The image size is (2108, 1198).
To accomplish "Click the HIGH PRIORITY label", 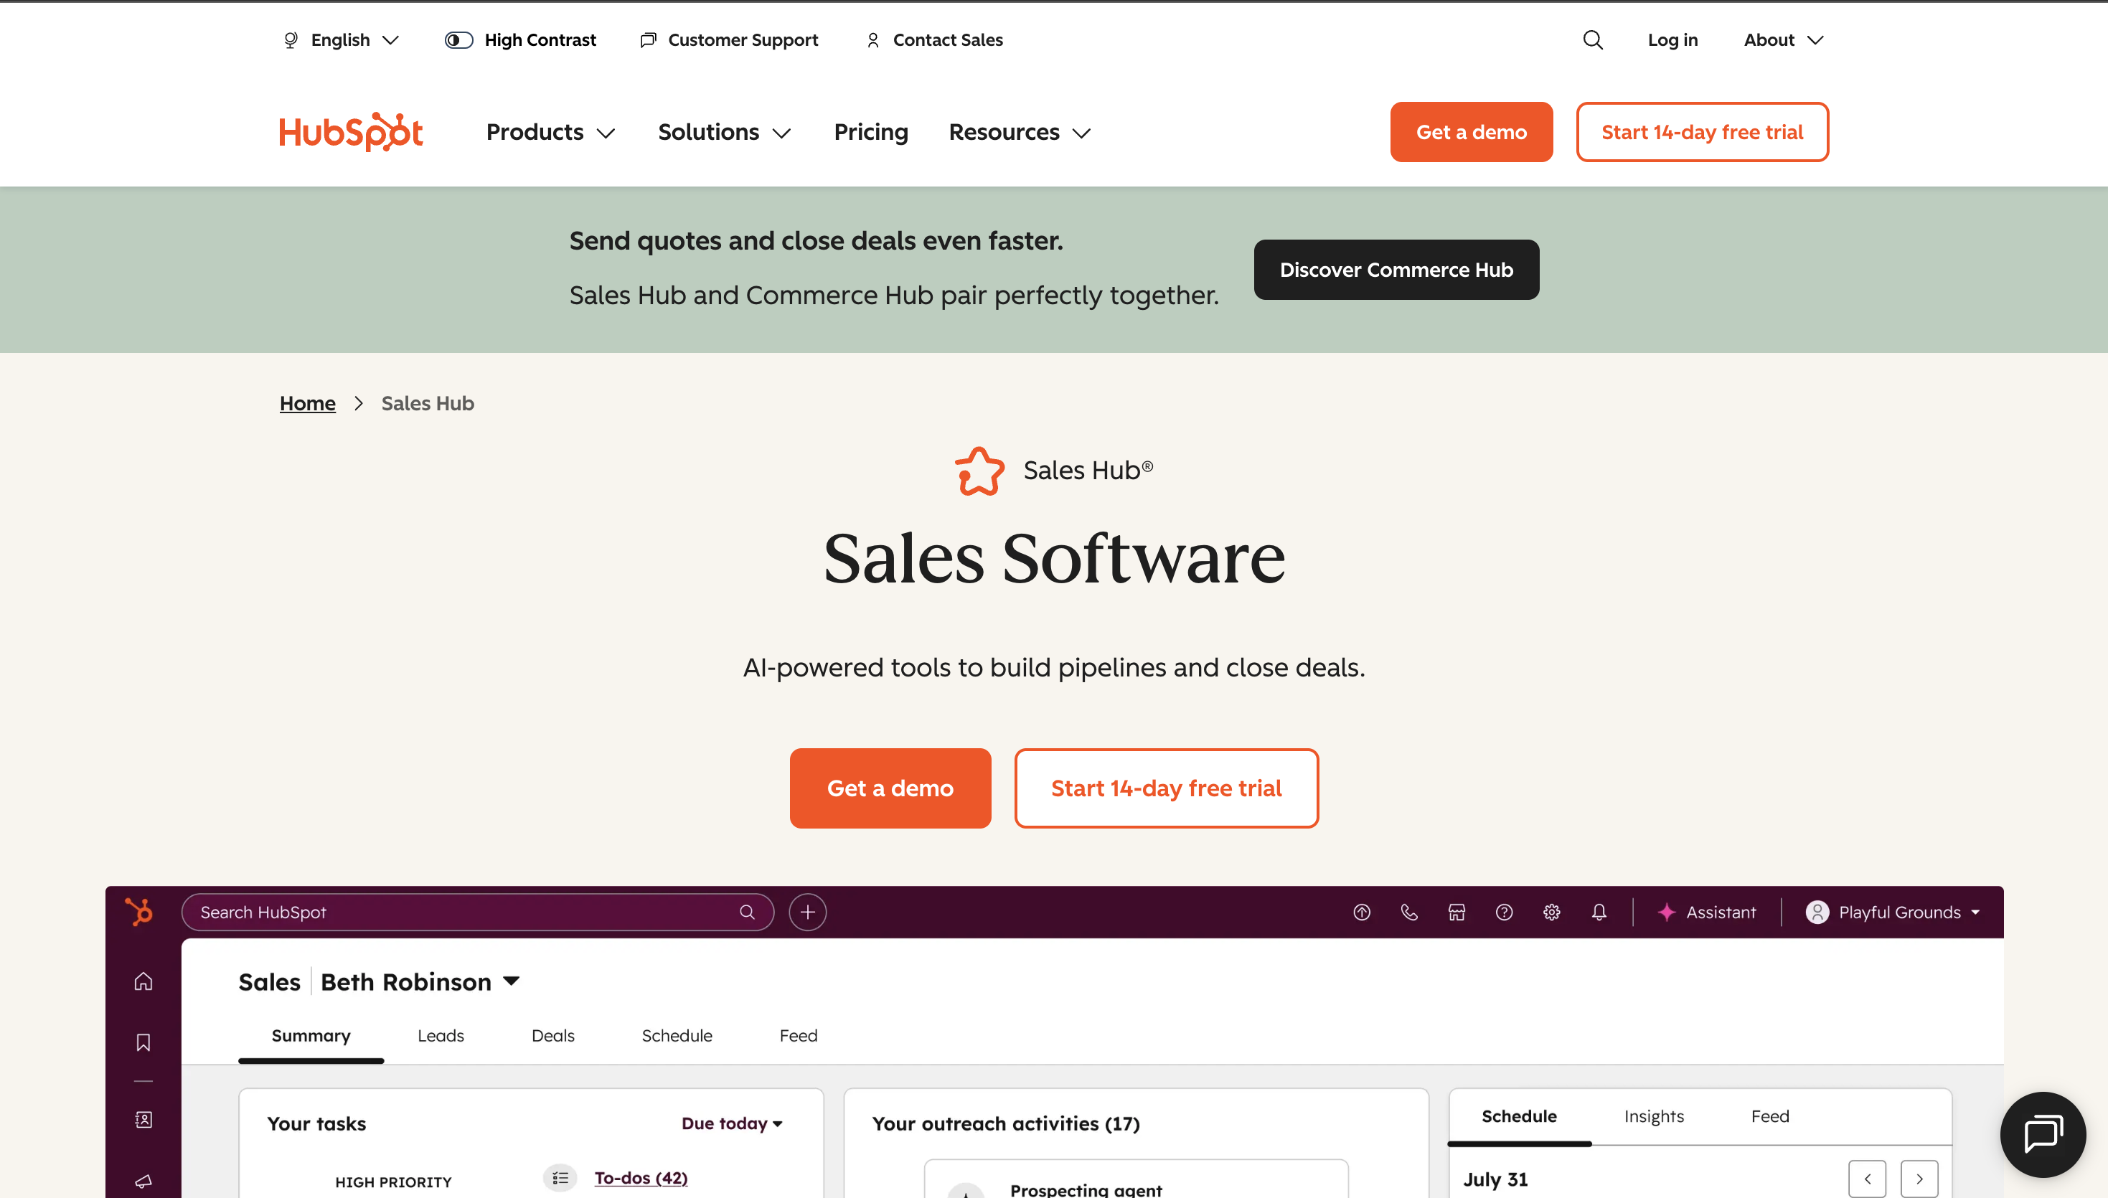I will click(393, 1182).
